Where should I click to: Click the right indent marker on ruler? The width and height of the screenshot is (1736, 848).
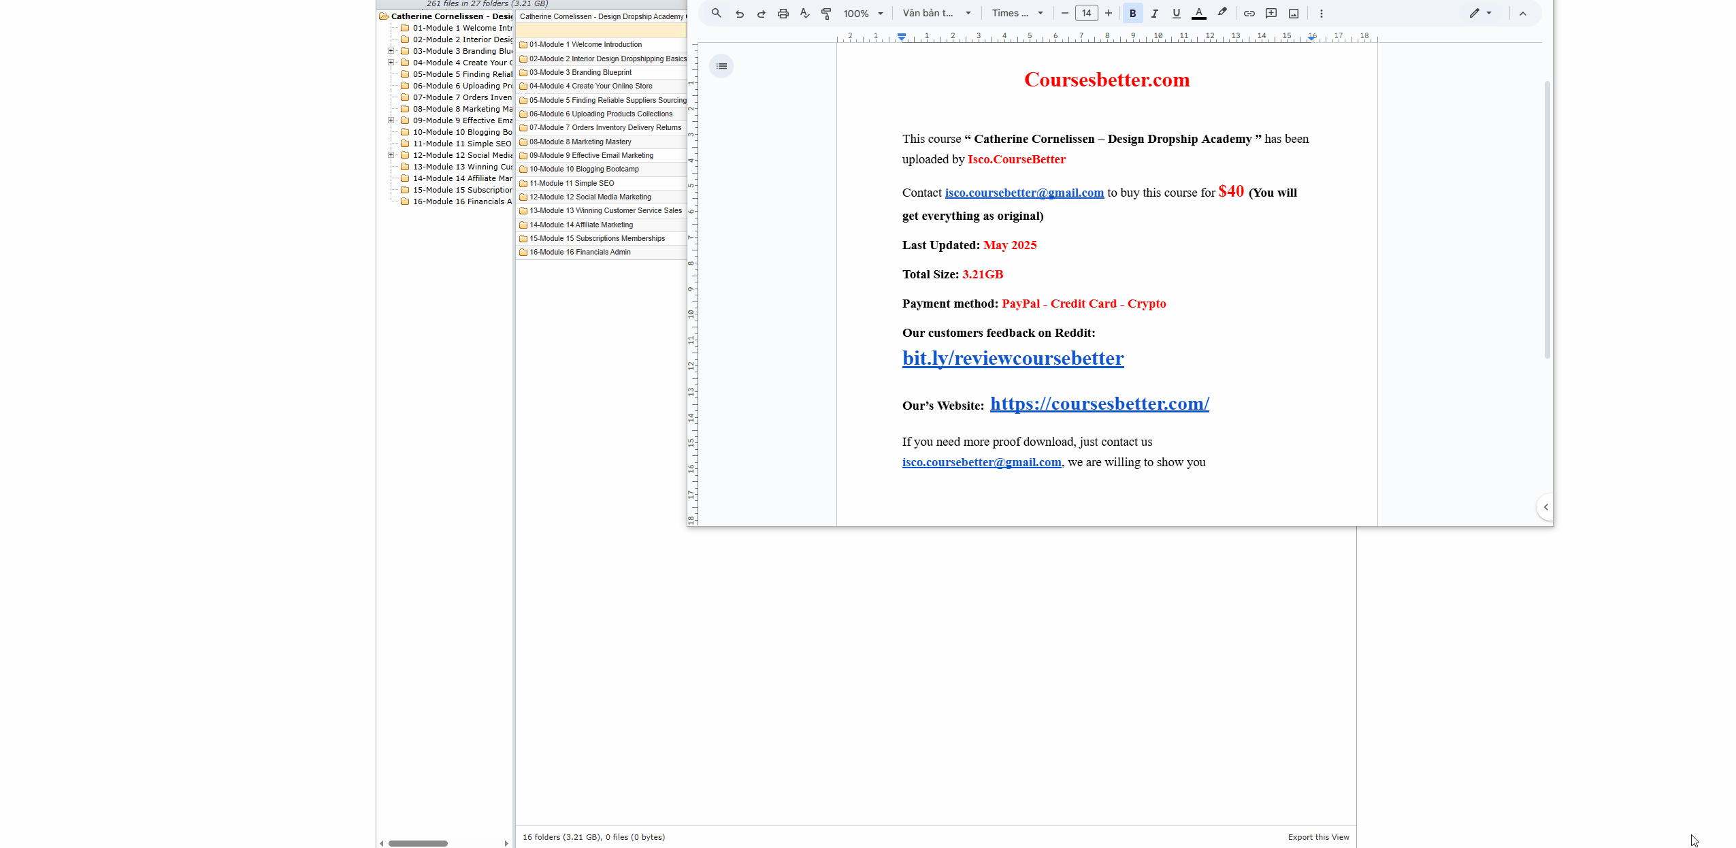tap(1311, 37)
